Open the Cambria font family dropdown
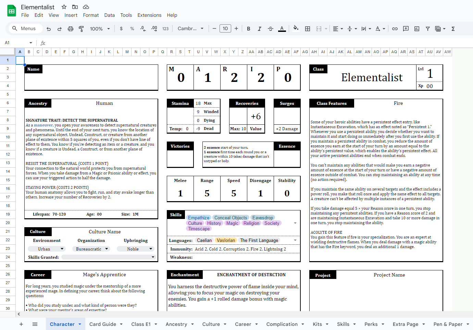This screenshot has height=330, width=473. [x=190, y=29]
